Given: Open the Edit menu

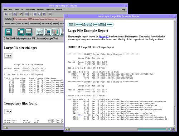Looking at the screenshot, I should pos(11,9).
